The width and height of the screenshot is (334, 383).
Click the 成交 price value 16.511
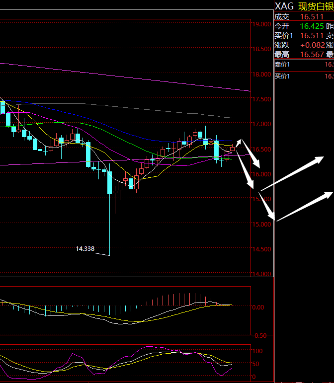tap(312, 17)
